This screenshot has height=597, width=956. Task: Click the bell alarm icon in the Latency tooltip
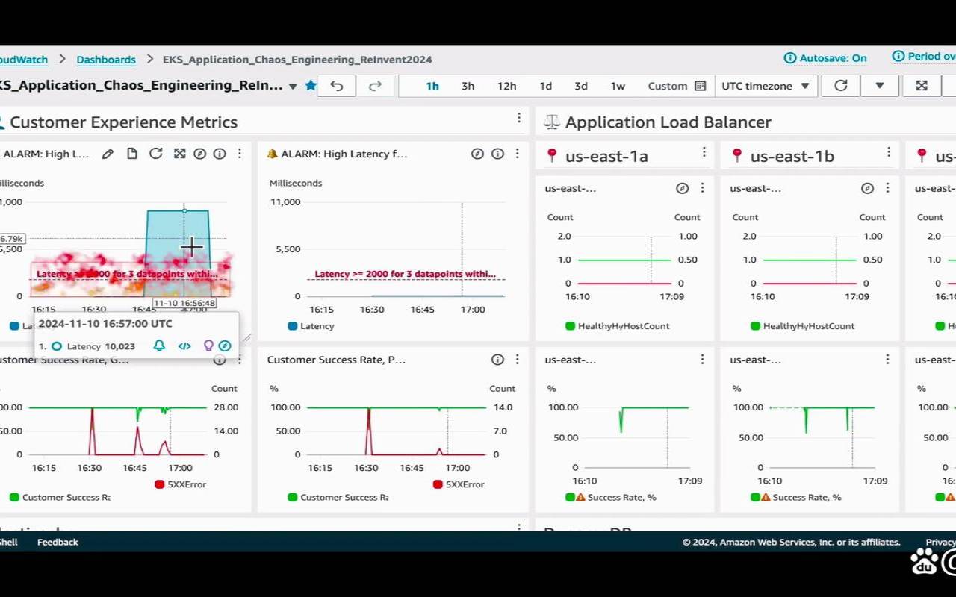[159, 346]
